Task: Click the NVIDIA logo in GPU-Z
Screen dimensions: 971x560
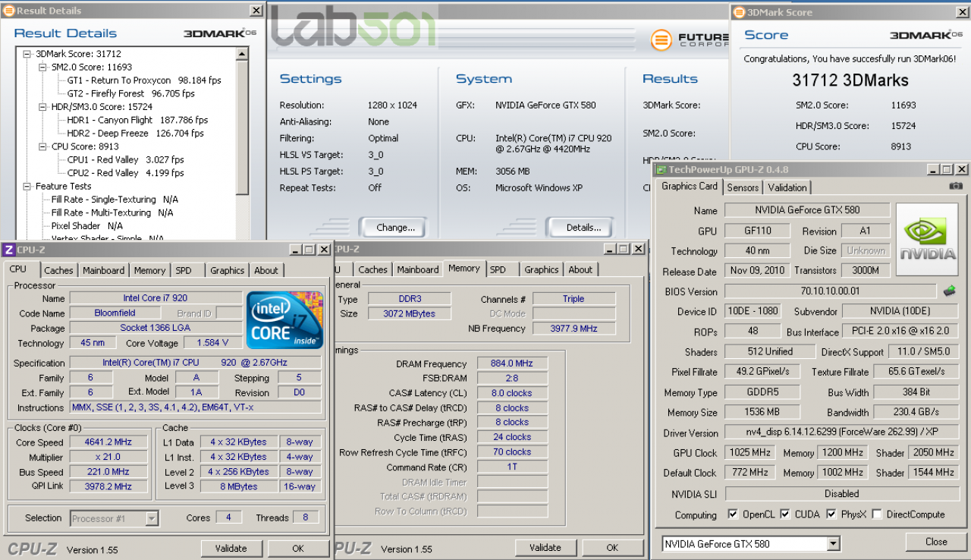Action: pos(927,238)
